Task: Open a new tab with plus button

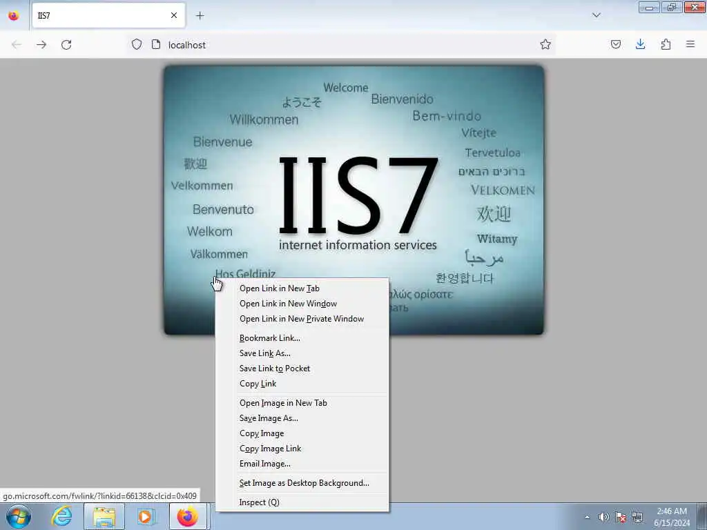Action: pyautogui.click(x=200, y=16)
